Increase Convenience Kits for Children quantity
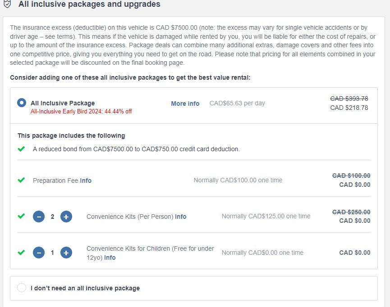 click(x=66, y=253)
